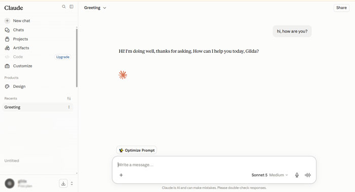Open the search icon in sidebar header
355x192 pixels.
point(64,7)
